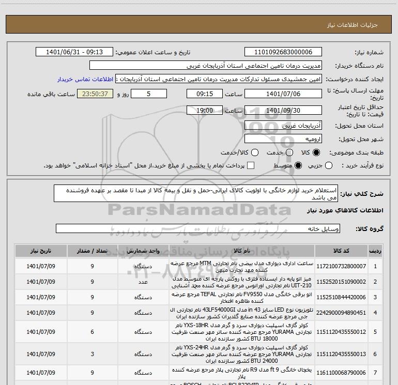Click quantity 3 in the YXS-24HR row
The width and height of the screenshot is (398, 385).
pos(92,354)
